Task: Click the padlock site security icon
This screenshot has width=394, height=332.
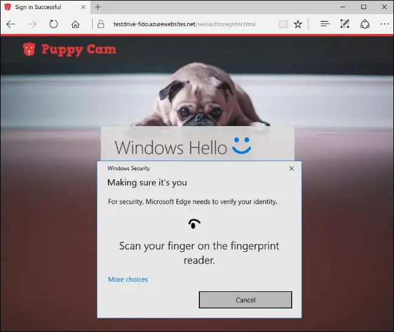Action: (101, 24)
